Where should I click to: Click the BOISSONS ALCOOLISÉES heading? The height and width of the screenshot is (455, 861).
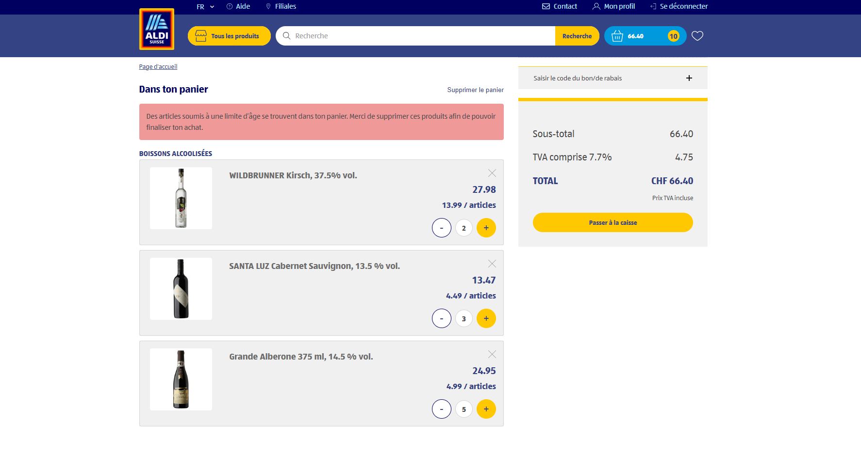click(x=176, y=154)
